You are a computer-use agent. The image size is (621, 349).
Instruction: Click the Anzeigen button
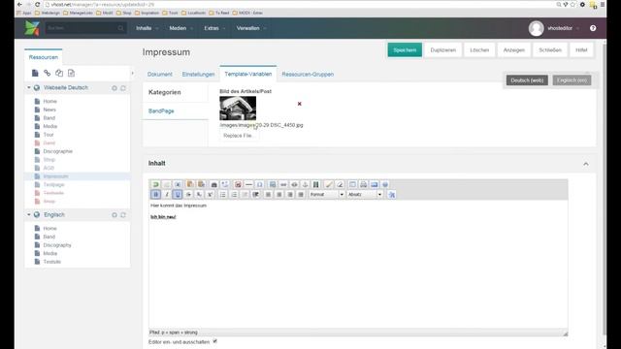click(x=513, y=50)
